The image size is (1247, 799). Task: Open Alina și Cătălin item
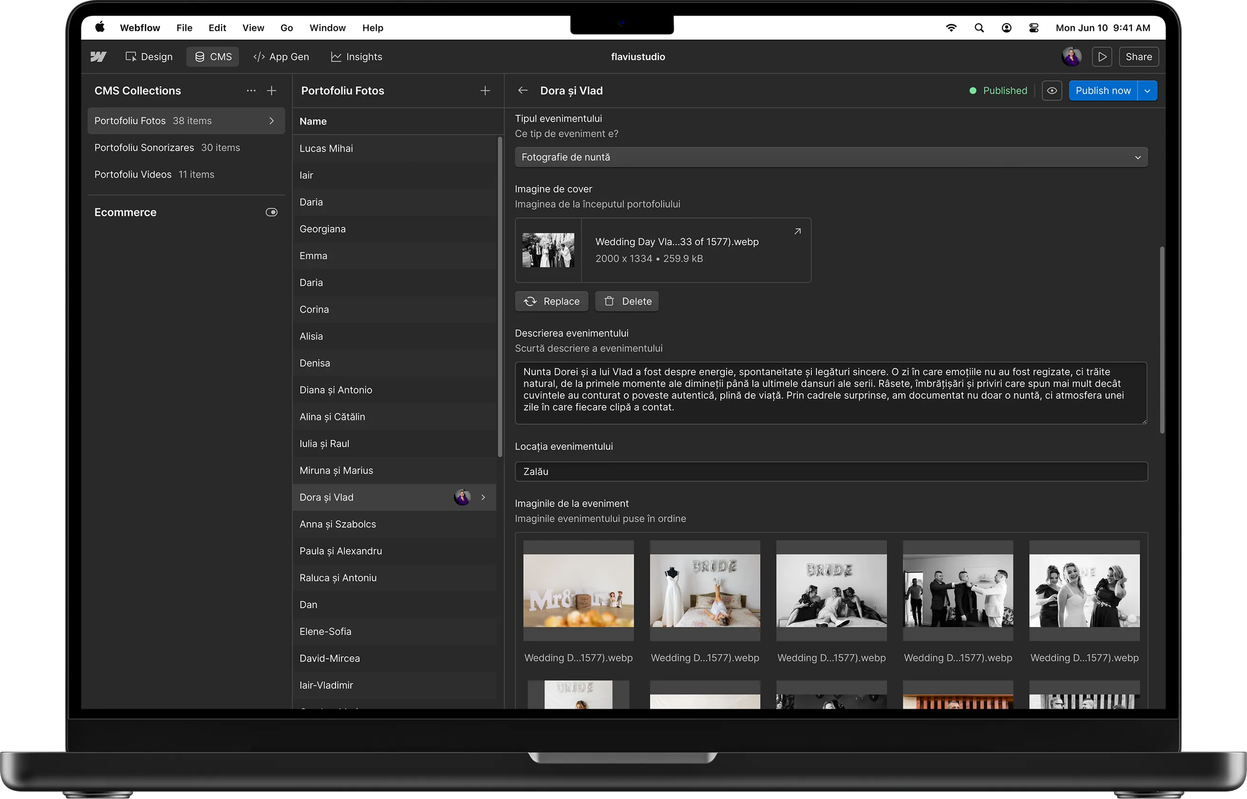pyautogui.click(x=394, y=417)
